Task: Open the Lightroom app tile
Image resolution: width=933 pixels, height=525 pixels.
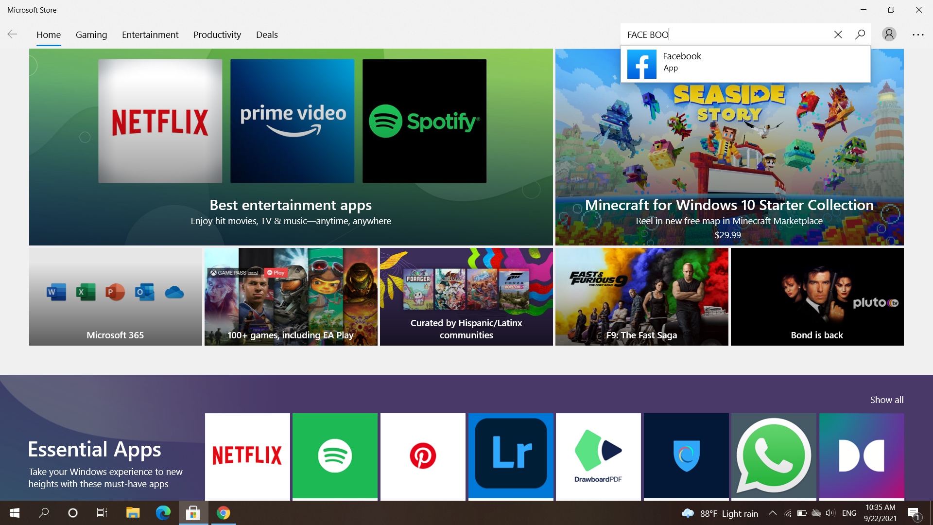Action: (511, 455)
